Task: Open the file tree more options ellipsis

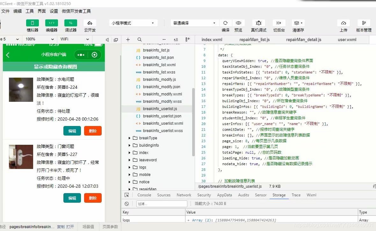Action: point(164,39)
